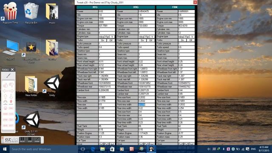The width and height of the screenshot is (272, 153).
Task: Click the XRG Torque value field
Action: point(147,25)
